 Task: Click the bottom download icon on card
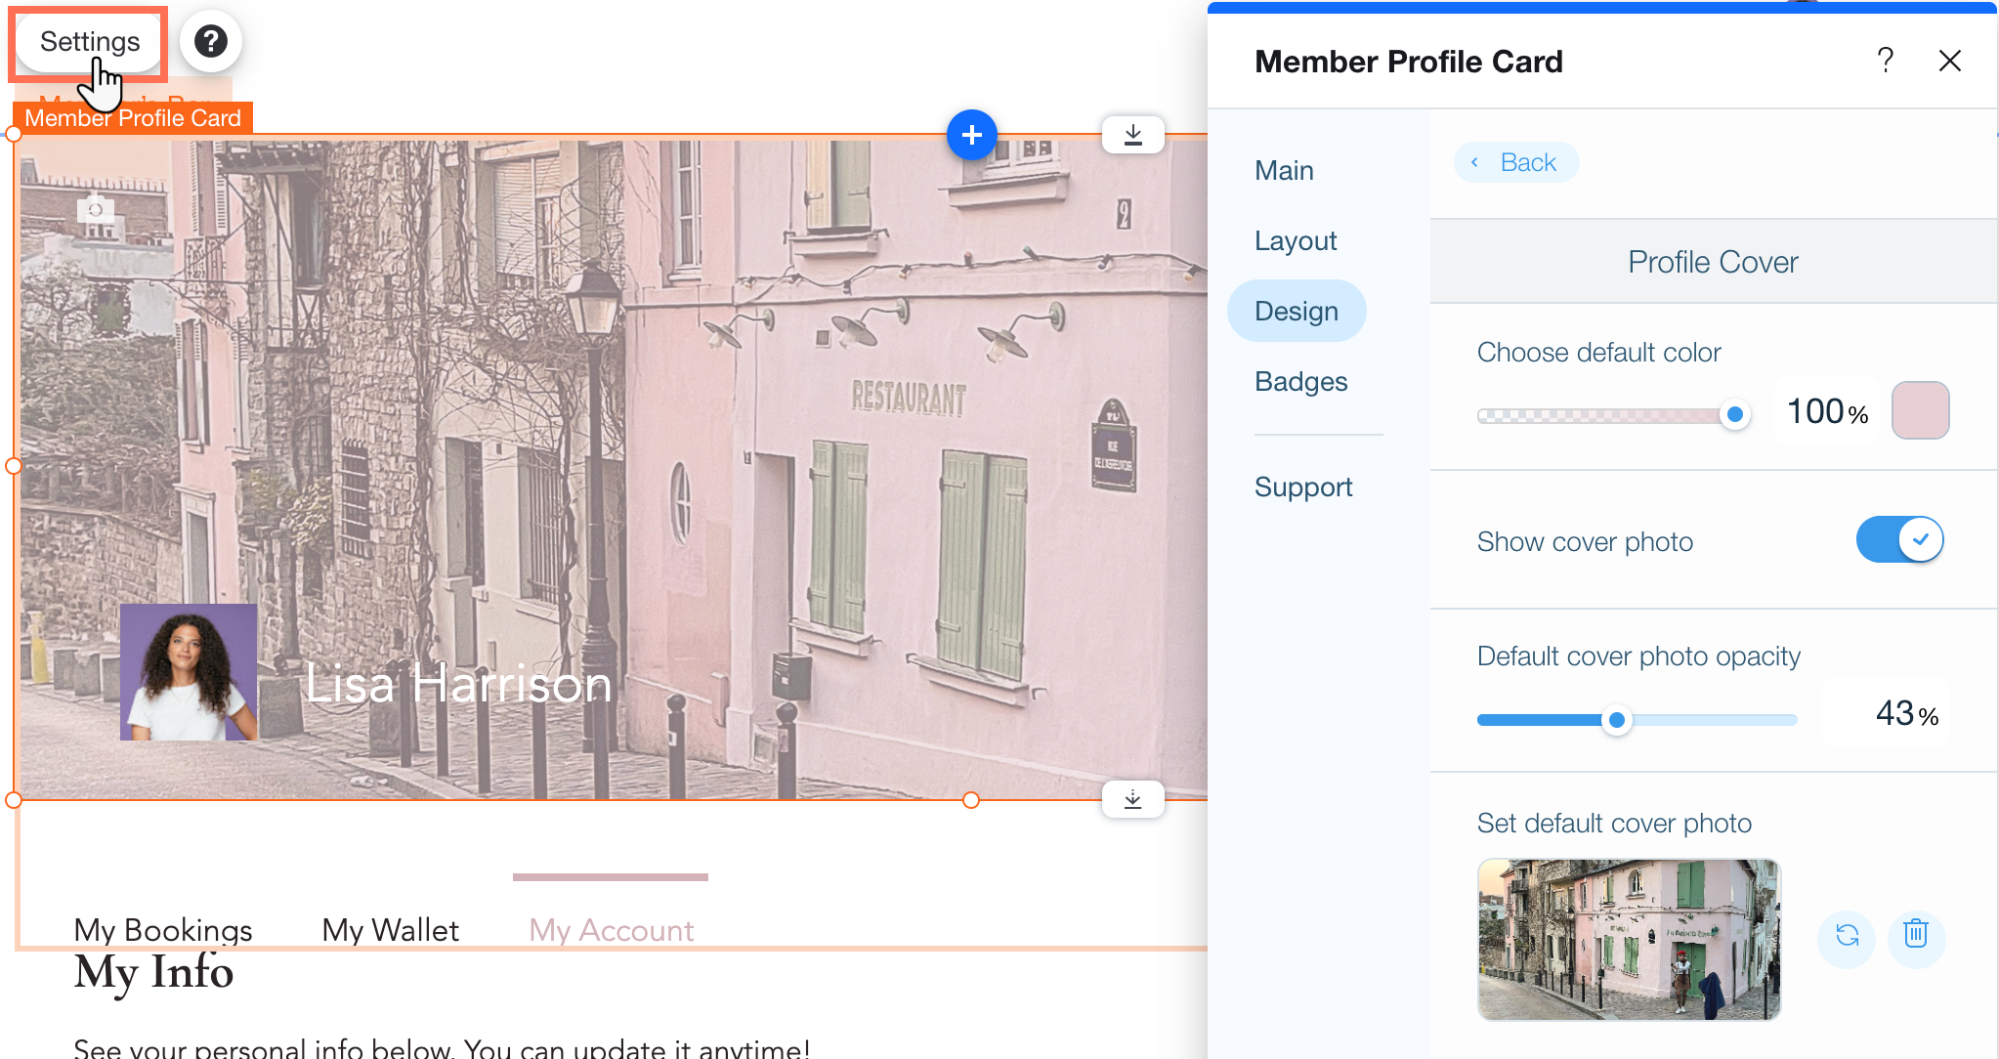[x=1134, y=798]
